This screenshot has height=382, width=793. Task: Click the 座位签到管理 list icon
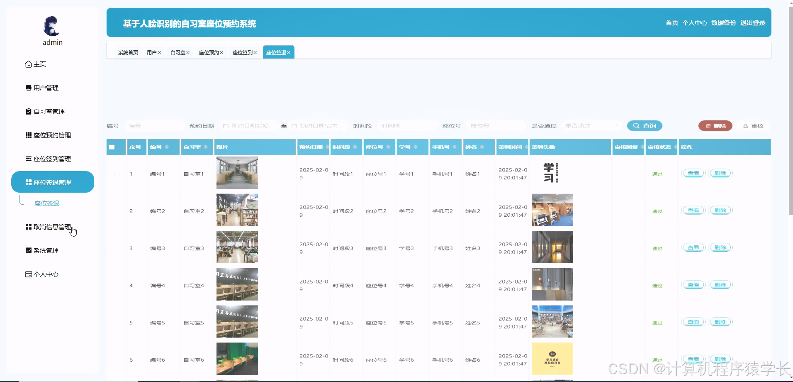pyautogui.click(x=29, y=159)
